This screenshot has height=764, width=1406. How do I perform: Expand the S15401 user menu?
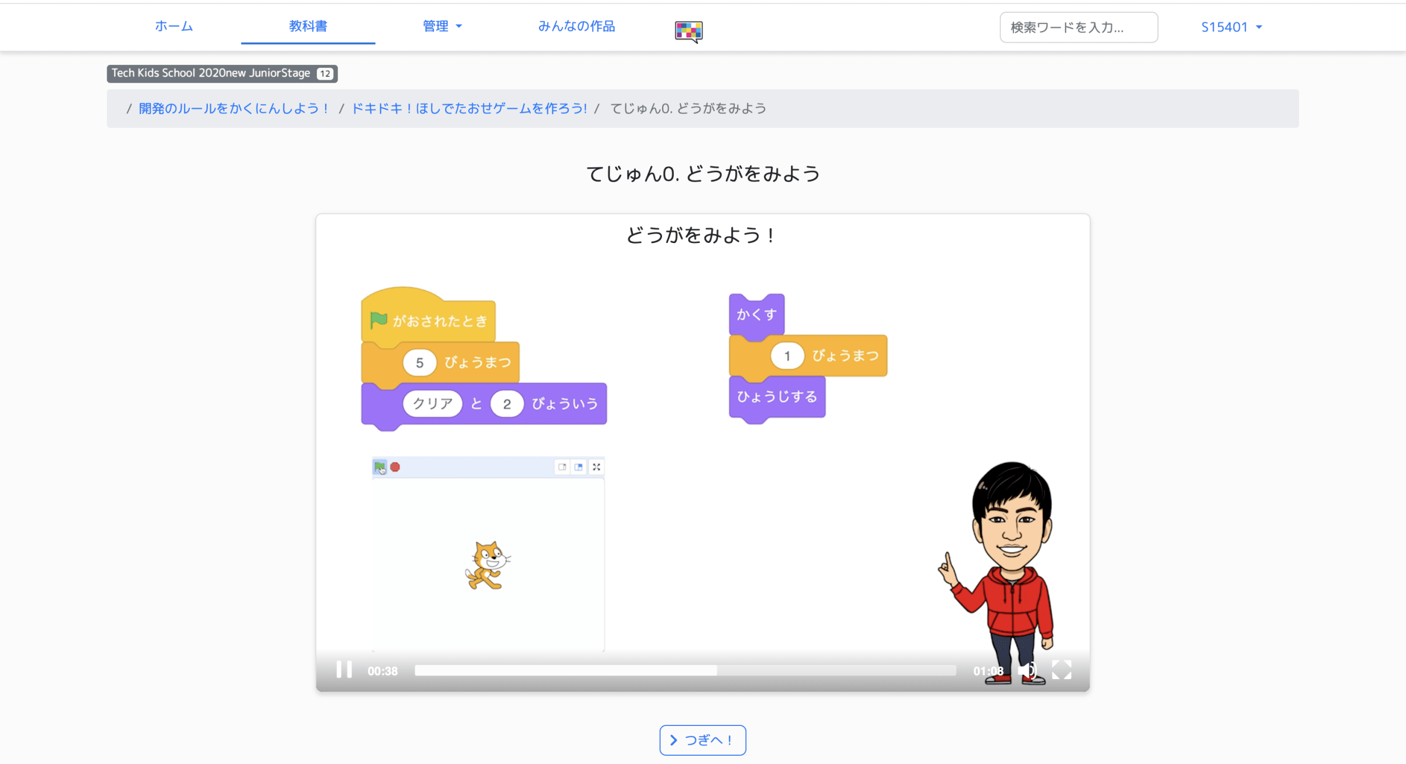[1231, 28]
